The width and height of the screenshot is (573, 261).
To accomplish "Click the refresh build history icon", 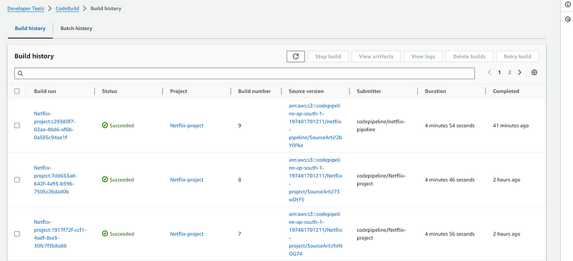I will (x=296, y=56).
